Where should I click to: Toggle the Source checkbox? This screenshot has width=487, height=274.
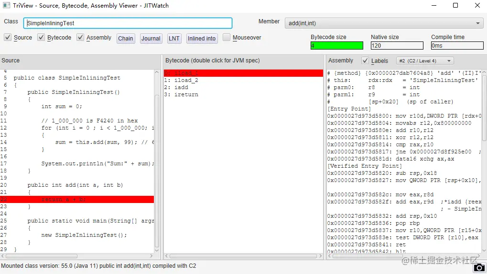pos(8,38)
